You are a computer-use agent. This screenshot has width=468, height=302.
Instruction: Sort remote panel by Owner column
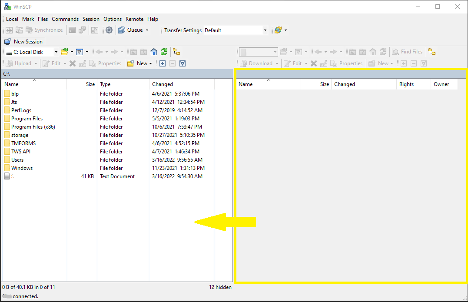(x=444, y=84)
